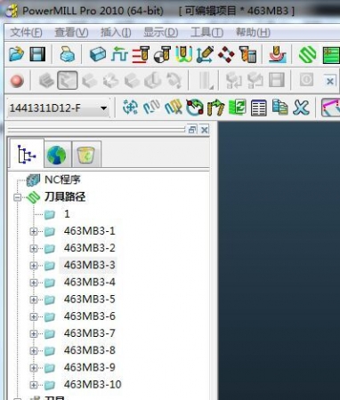Click the 463MB3-8 folder icon
This screenshot has height=400, width=340.
[50, 351]
